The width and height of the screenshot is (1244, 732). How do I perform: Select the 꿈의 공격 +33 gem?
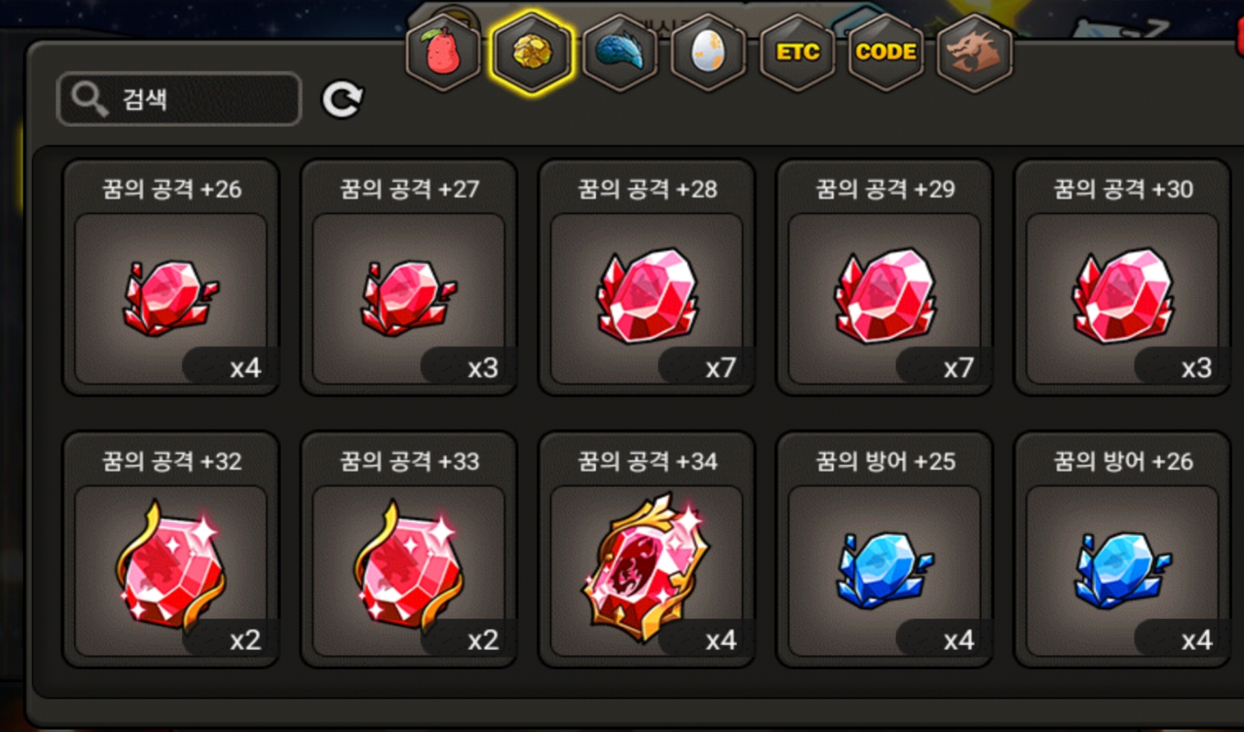pos(409,550)
